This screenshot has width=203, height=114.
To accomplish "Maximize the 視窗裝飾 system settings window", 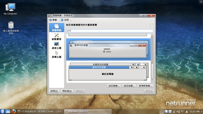I will pyautogui.click(x=145, y=16).
